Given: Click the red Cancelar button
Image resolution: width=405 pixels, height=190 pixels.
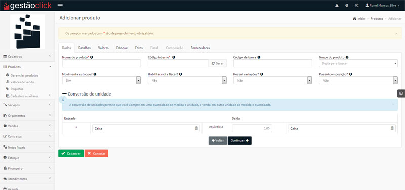Looking at the screenshot, I should click(x=96, y=153).
